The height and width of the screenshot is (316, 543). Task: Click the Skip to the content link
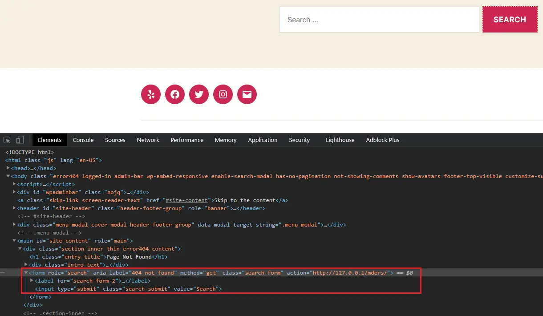[244, 200]
